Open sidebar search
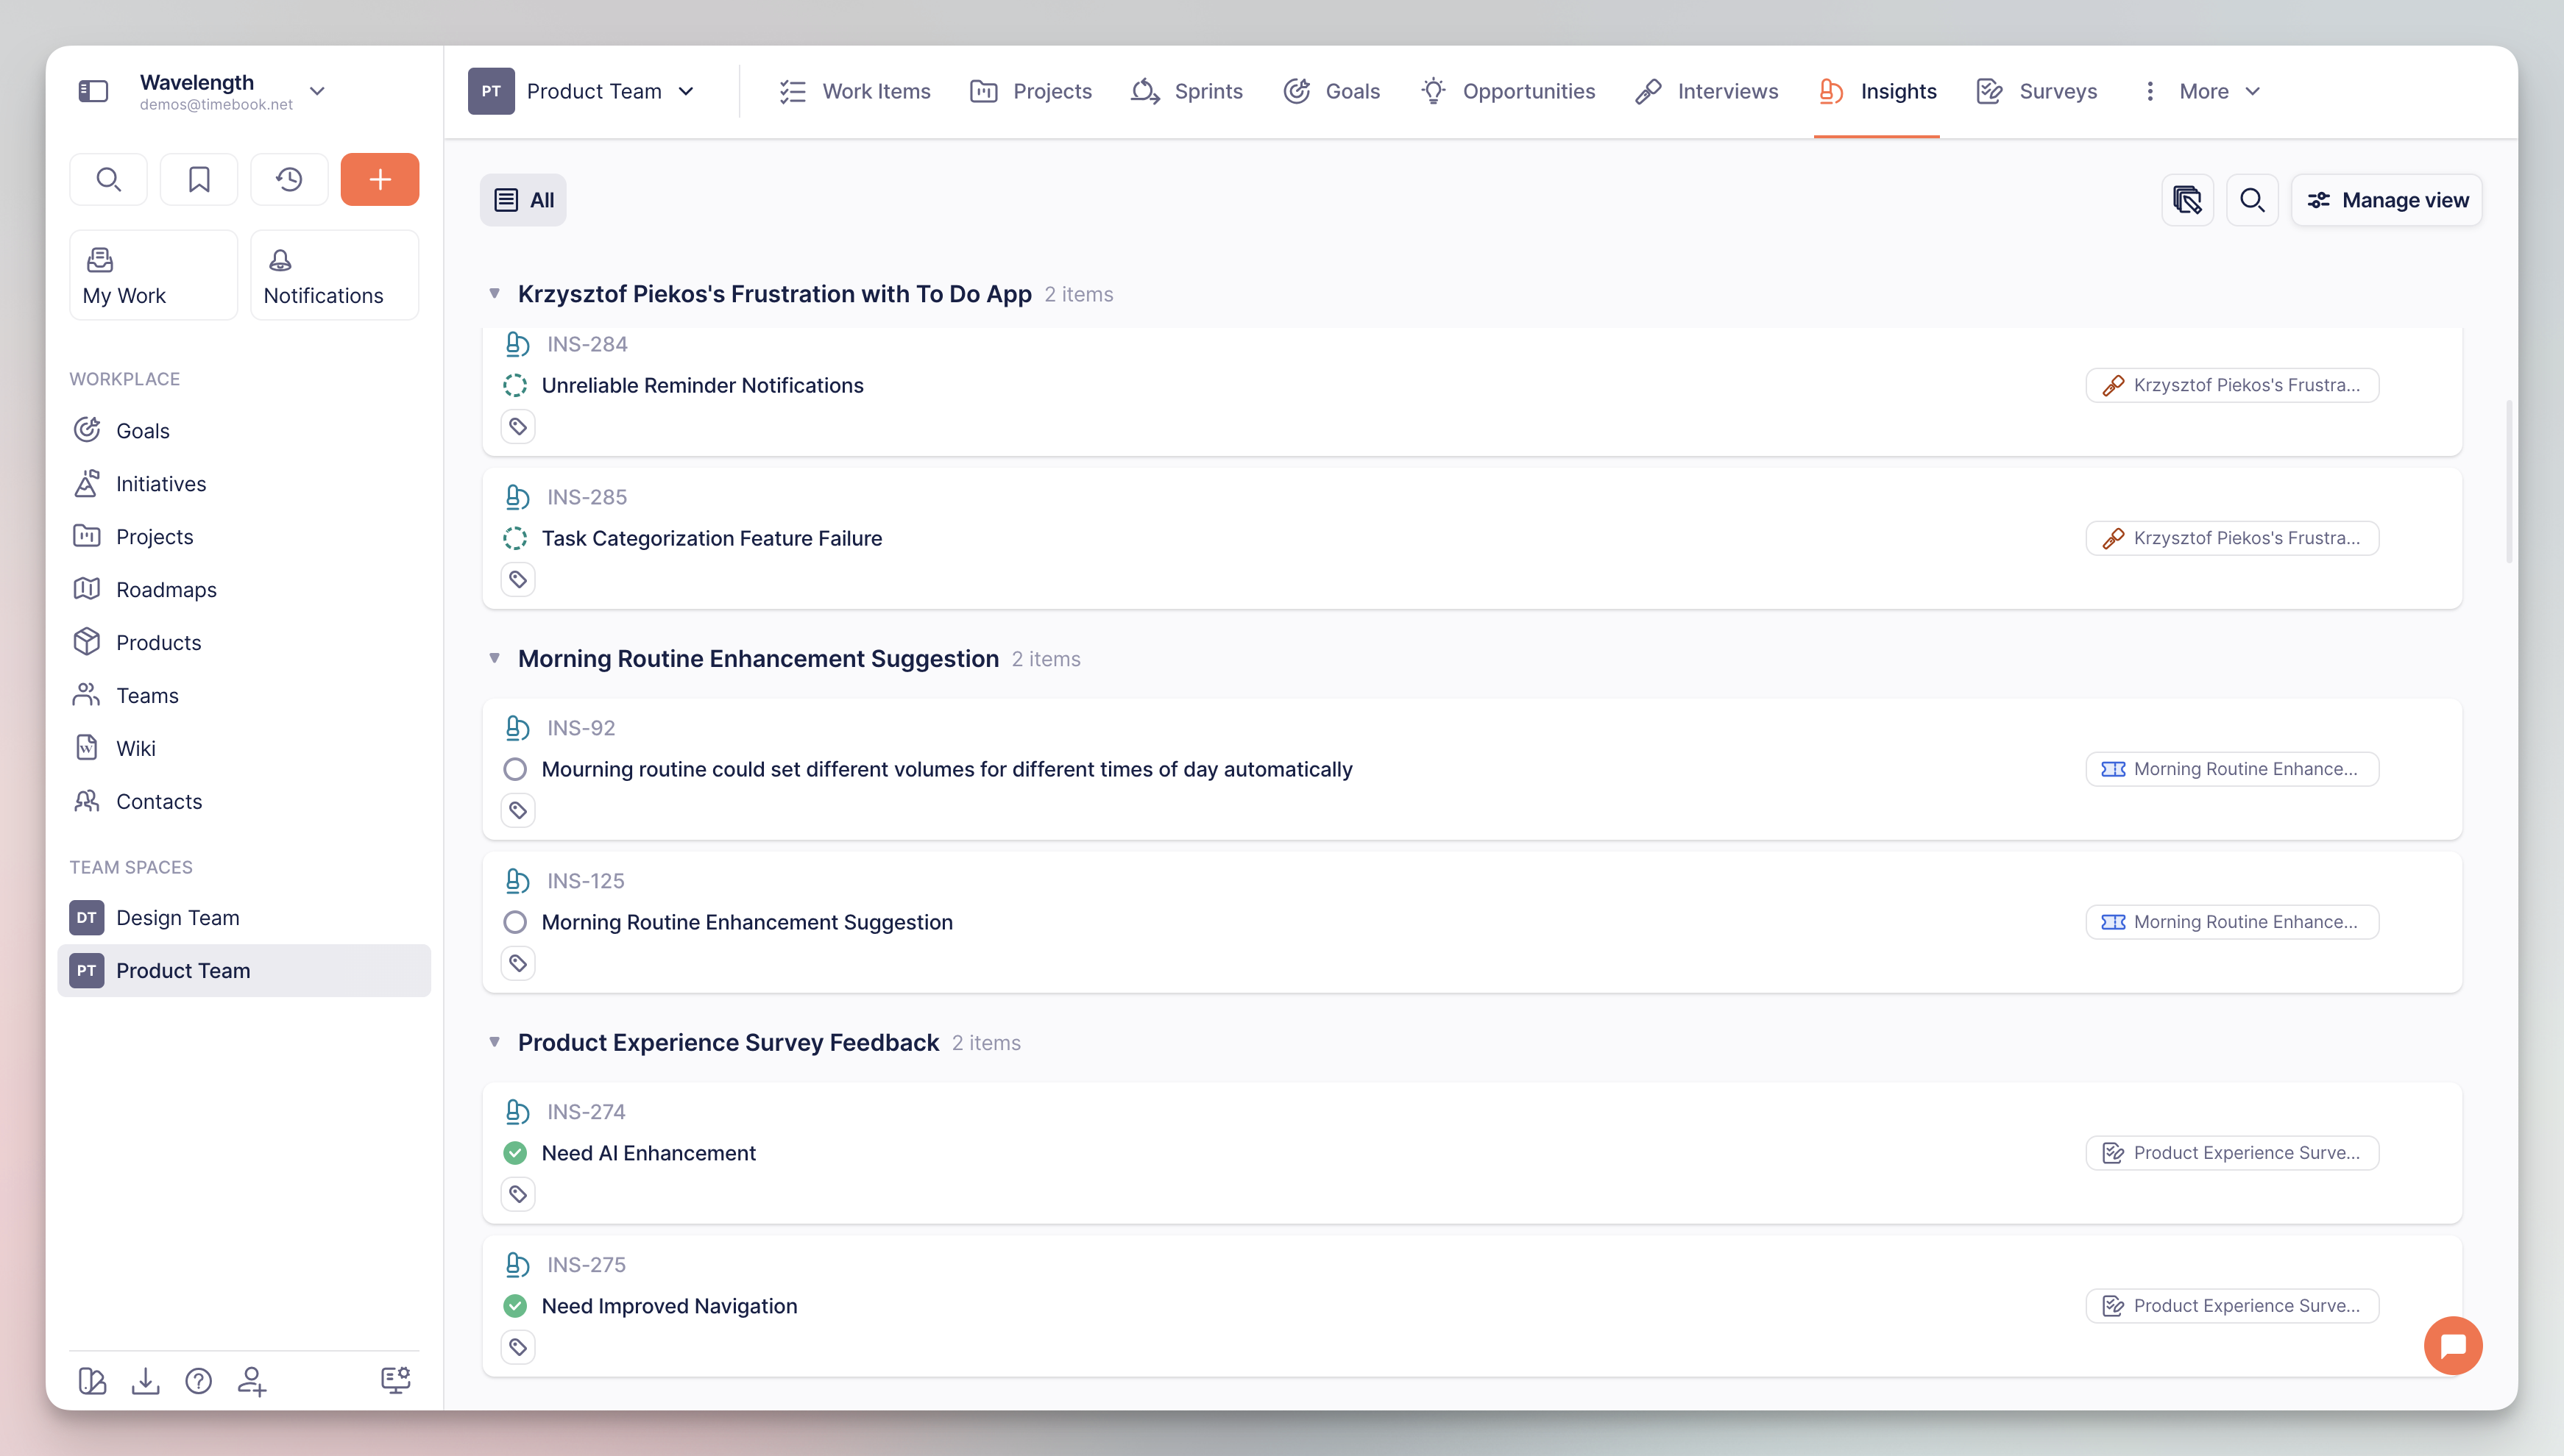The image size is (2564, 1456). pyautogui.click(x=108, y=179)
